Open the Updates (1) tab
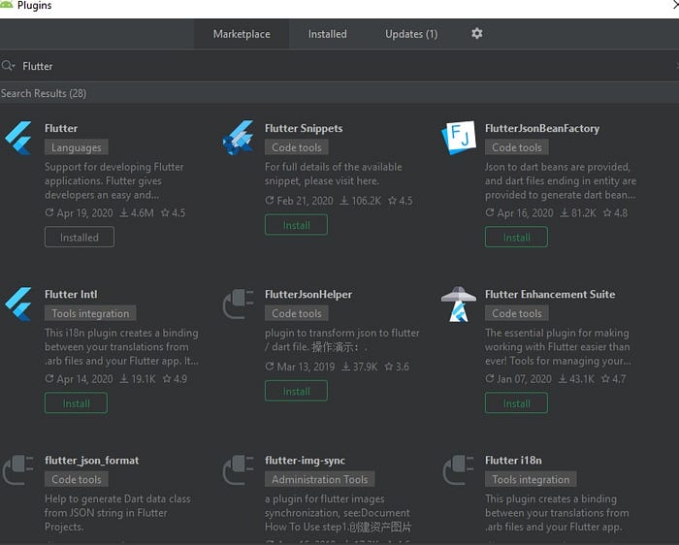This screenshot has height=545, width=679. tap(411, 34)
